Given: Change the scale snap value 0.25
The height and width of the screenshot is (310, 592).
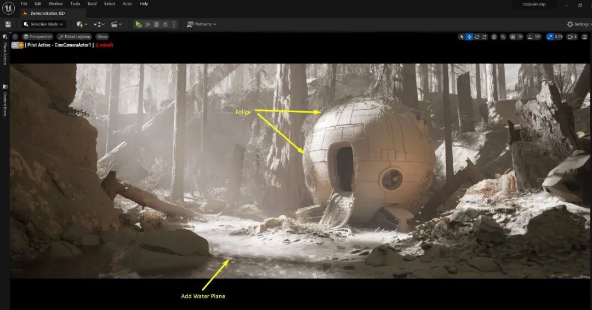Looking at the screenshot, I should (559, 37).
